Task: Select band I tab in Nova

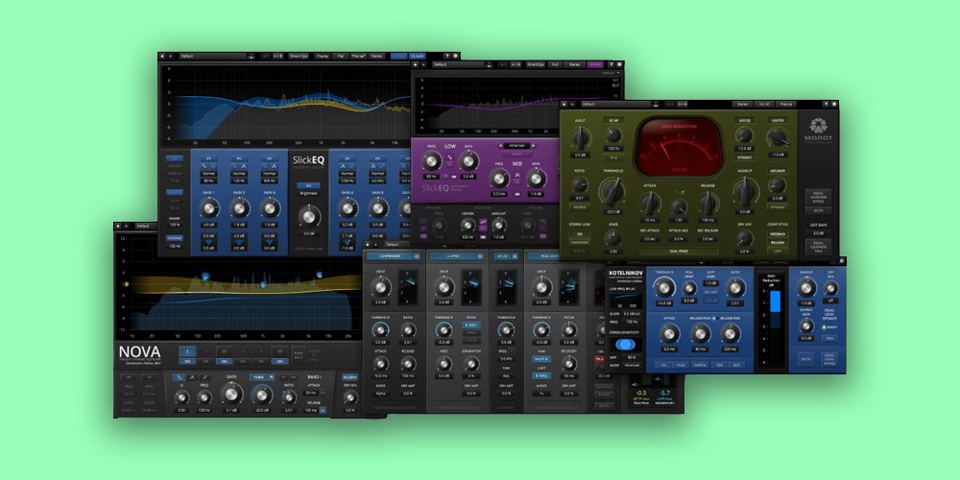Action: point(187,351)
